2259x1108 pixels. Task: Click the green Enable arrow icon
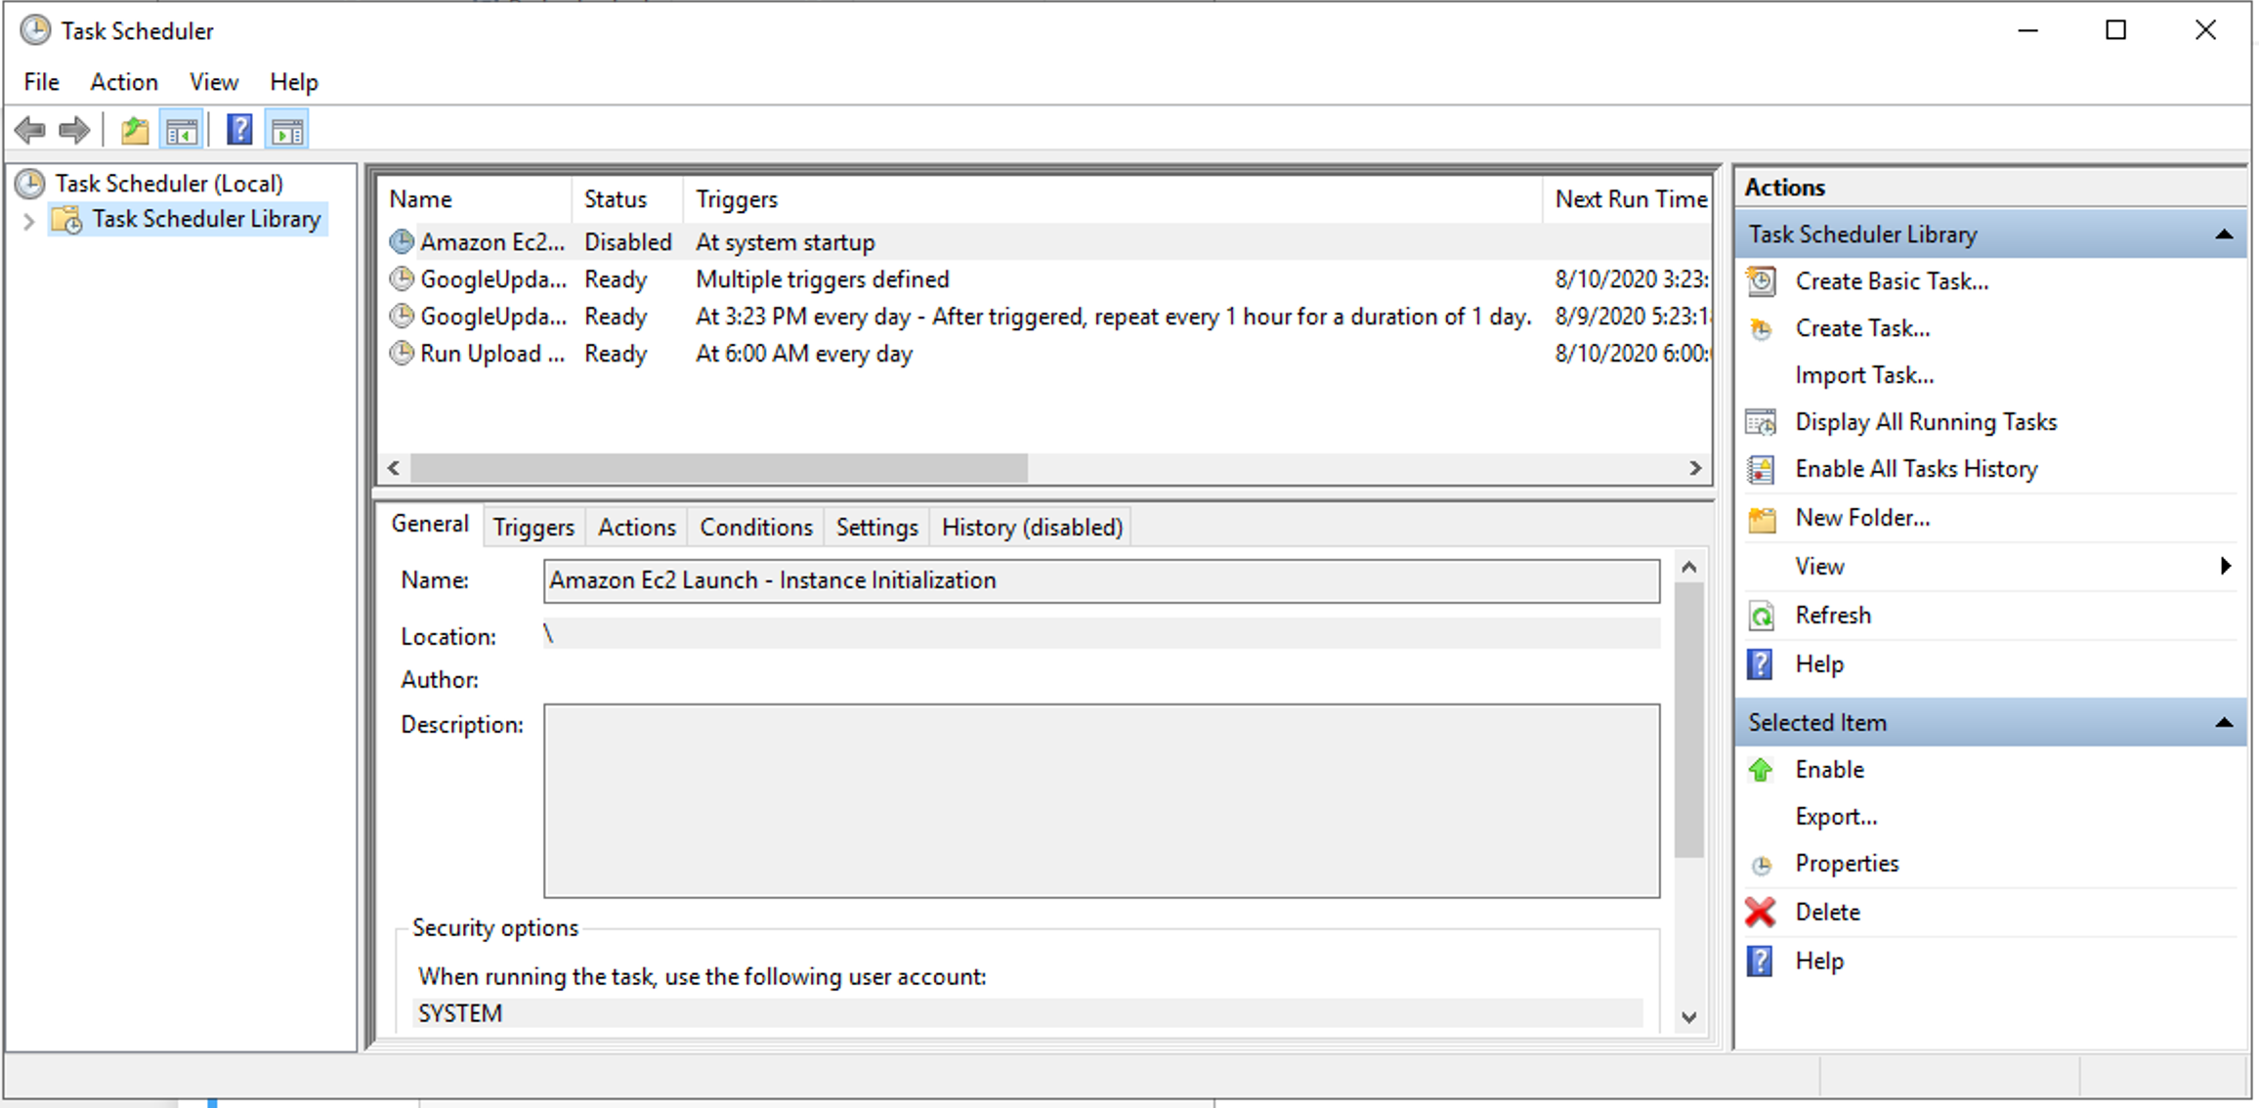pyautogui.click(x=1761, y=770)
